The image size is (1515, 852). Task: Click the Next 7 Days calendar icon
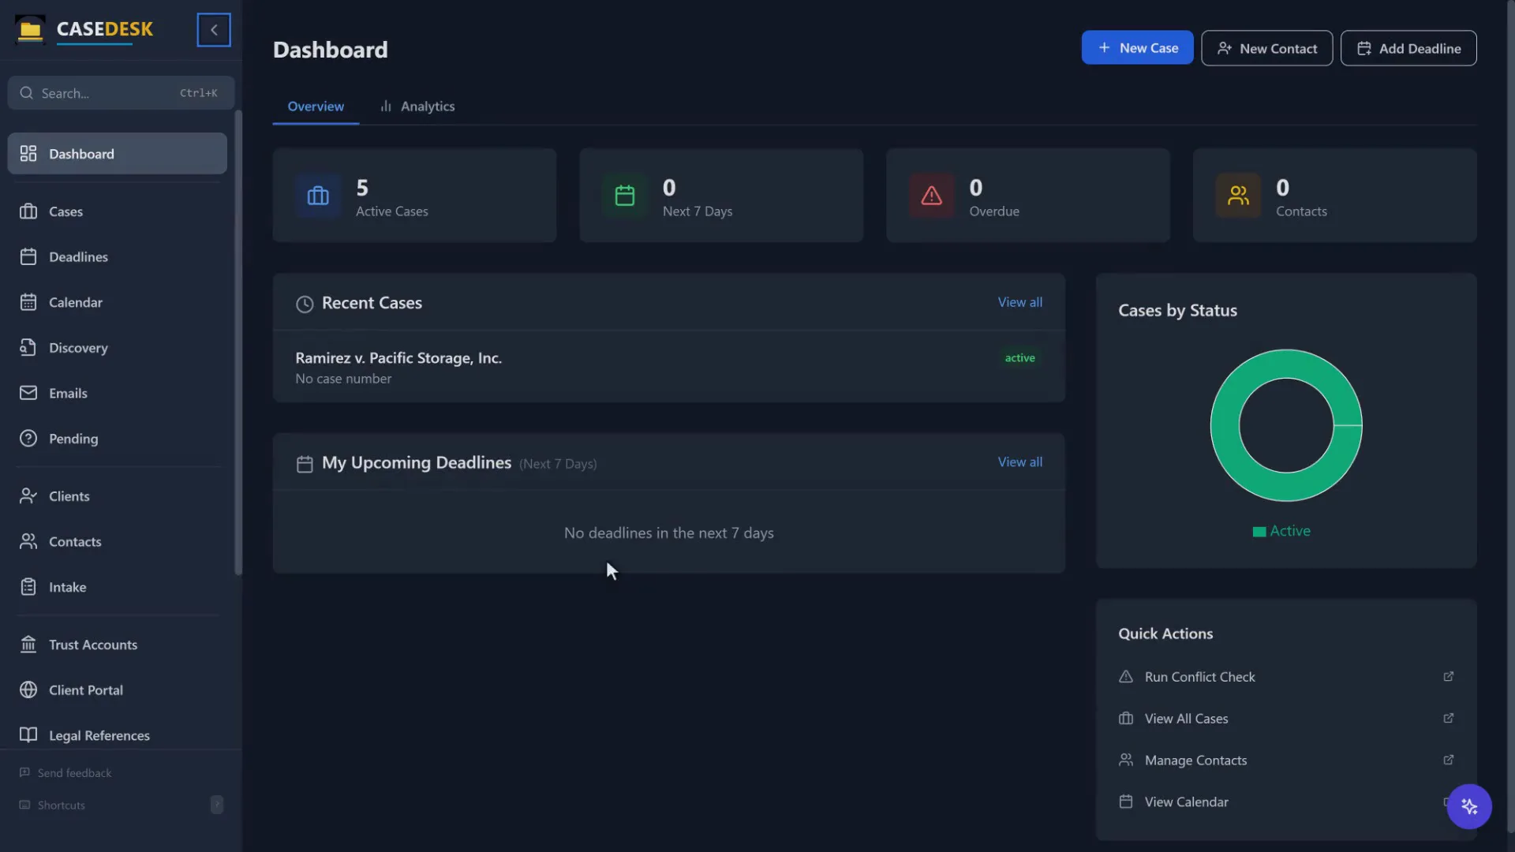(625, 196)
